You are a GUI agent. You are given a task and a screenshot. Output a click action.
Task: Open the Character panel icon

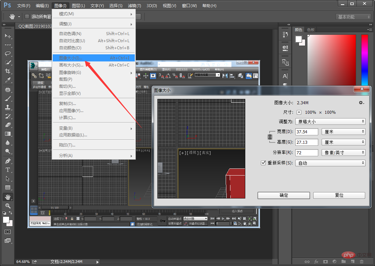click(285, 76)
